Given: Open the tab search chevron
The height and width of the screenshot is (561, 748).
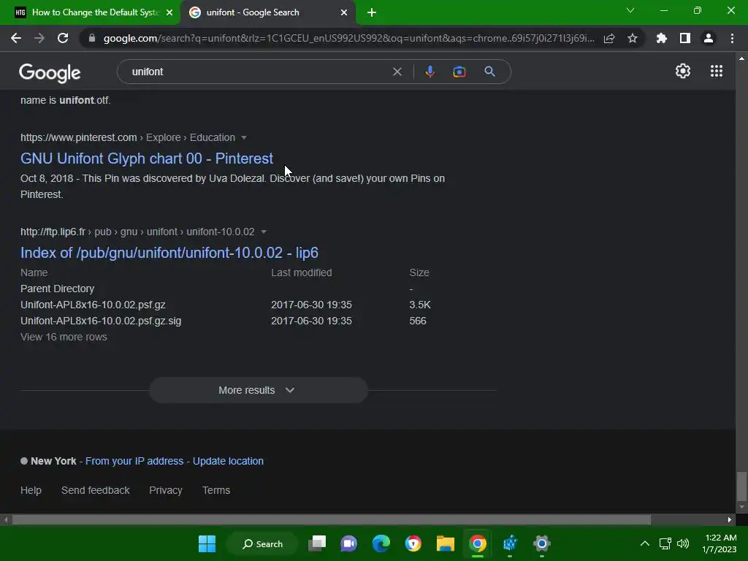Looking at the screenshot, I should pos(630,10).
